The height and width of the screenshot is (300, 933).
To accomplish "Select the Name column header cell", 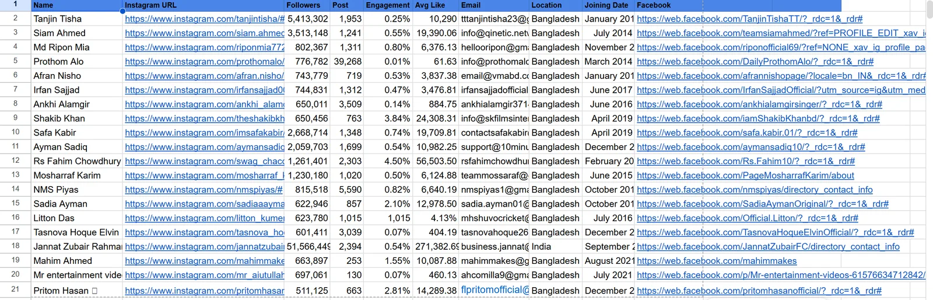I will pos(76,5).
